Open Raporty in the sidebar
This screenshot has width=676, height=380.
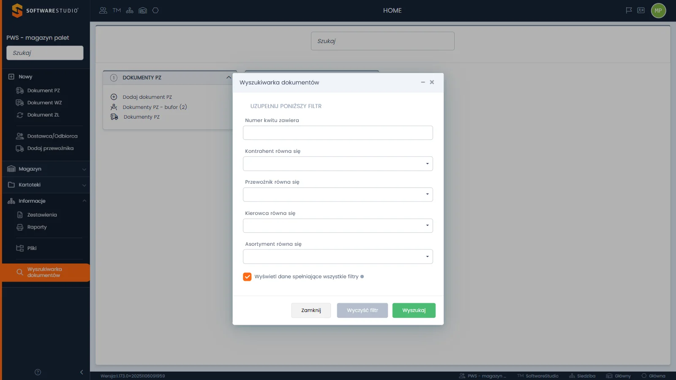point(37,227)
